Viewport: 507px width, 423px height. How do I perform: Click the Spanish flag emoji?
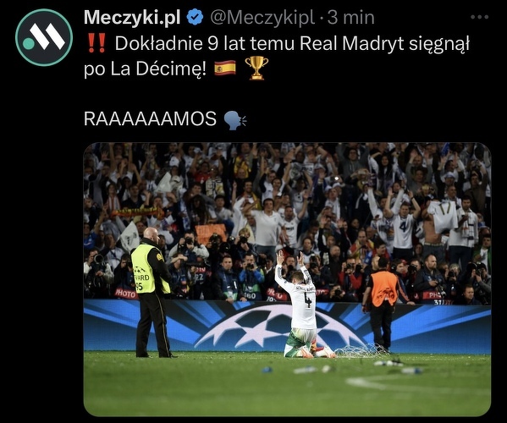coord(225,69)
